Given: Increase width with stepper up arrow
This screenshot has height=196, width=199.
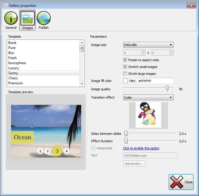Looking at the screenshot, I should [x=143, y=51].
